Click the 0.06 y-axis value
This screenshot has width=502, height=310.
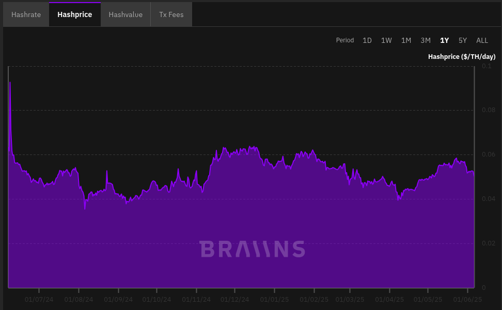click(489, 154)
